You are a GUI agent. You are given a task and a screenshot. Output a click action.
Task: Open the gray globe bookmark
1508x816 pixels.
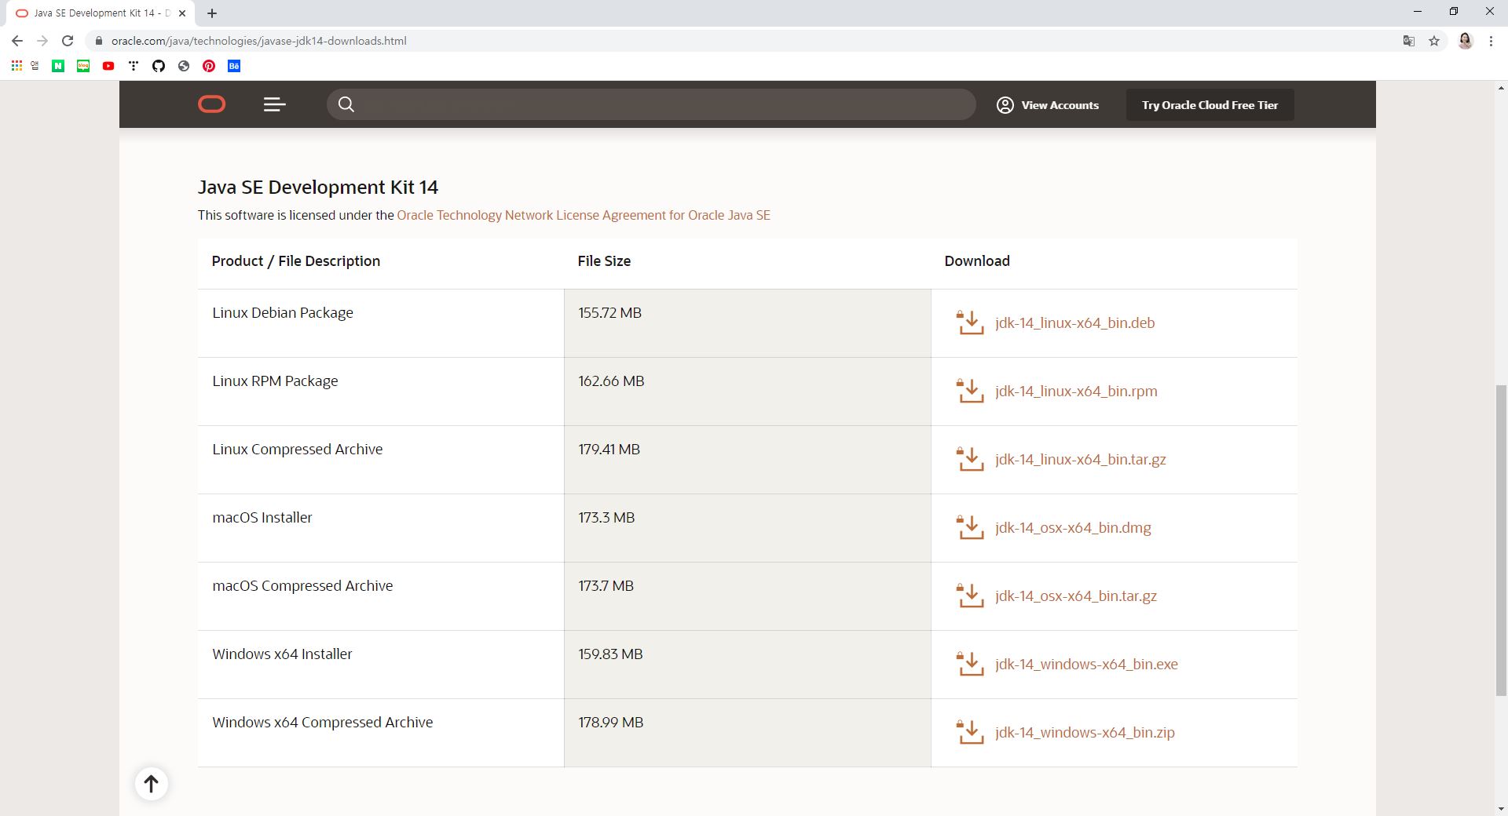[x=184, y=66]
